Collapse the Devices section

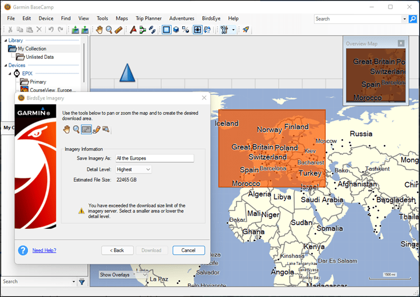[x=6, y=65]
